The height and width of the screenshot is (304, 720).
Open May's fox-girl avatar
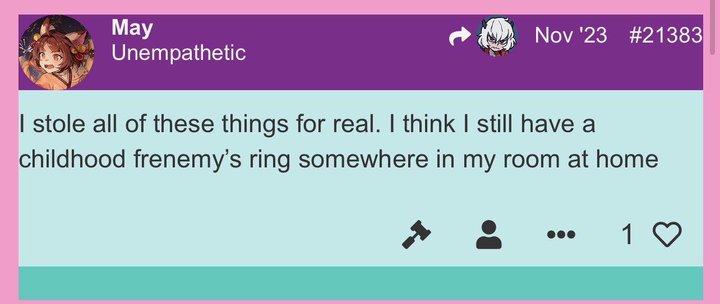pos(56,52)
